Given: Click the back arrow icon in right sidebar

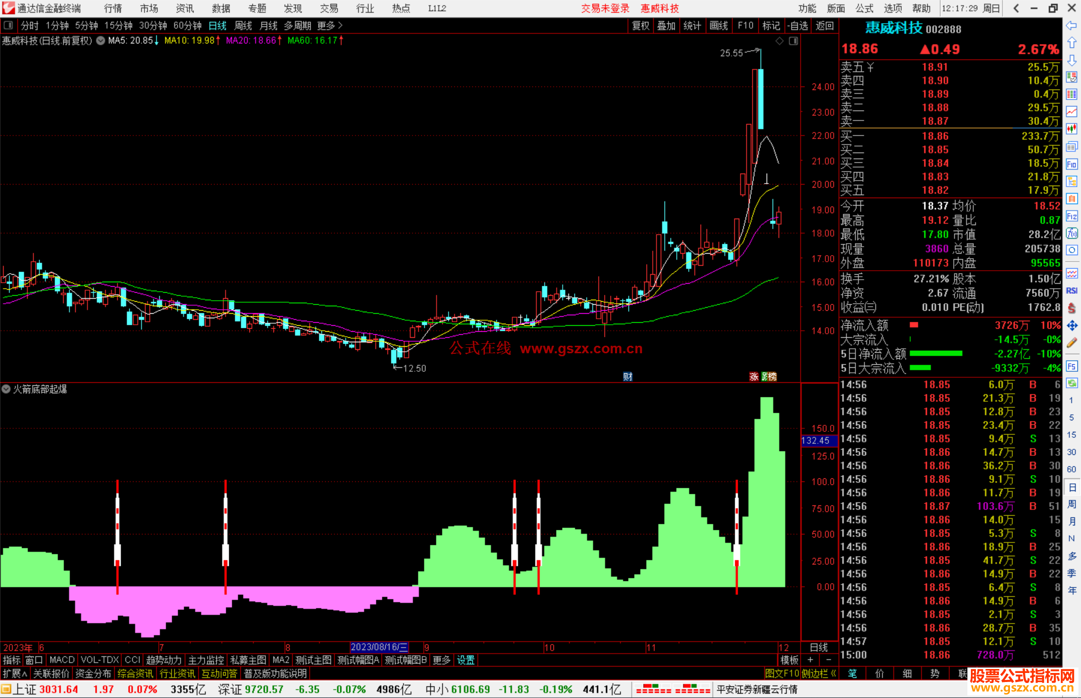Looking at the screenshot, I should [1071, 26].
